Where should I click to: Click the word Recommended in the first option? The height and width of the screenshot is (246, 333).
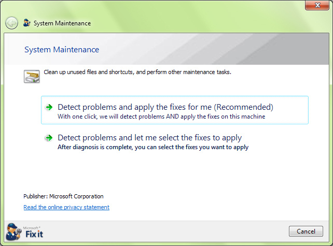(x=243, y=107)
